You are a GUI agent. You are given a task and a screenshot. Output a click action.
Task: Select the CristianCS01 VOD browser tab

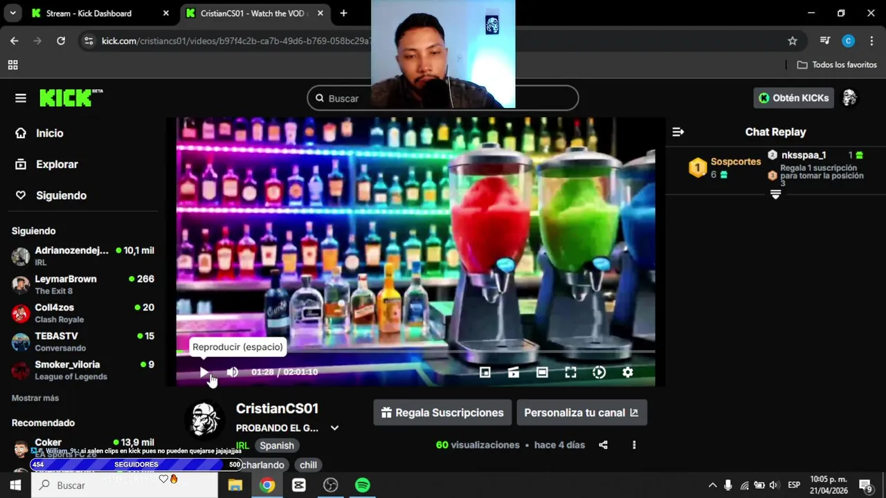click(255, 13)
